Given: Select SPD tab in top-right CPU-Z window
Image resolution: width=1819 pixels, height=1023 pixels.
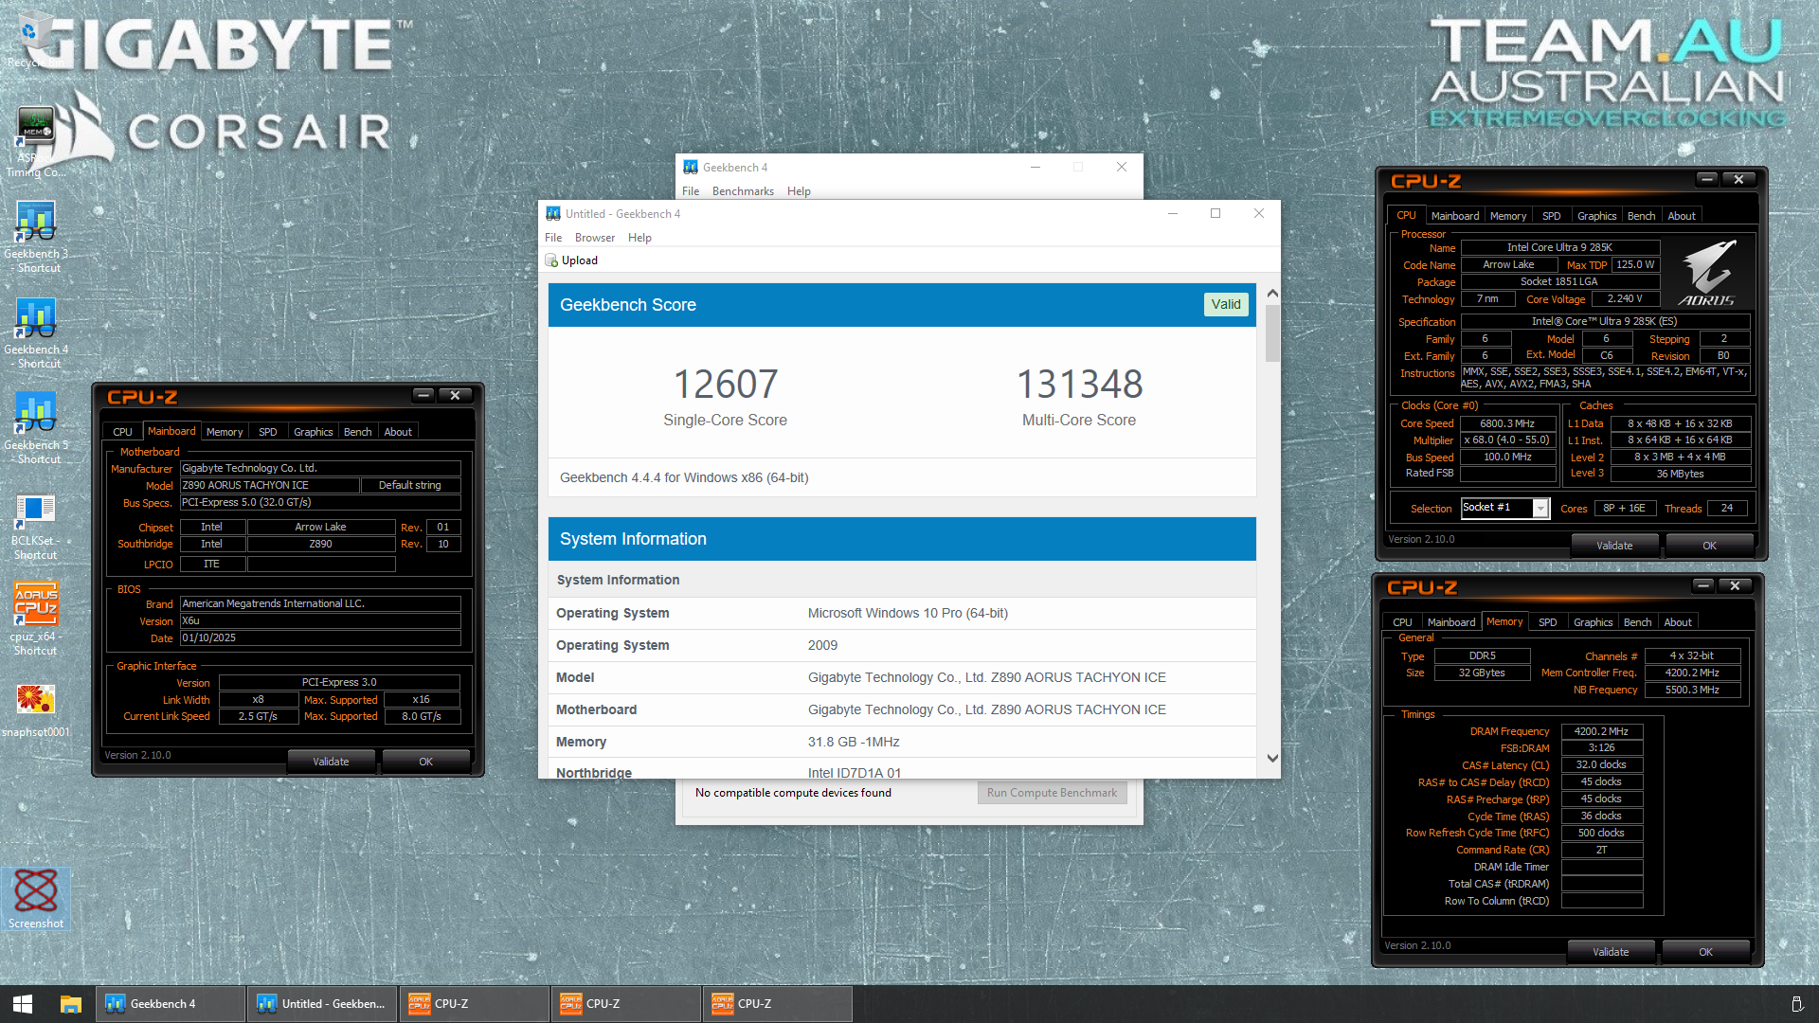Looking at the screenshot, I should (x=1552, y=216).
